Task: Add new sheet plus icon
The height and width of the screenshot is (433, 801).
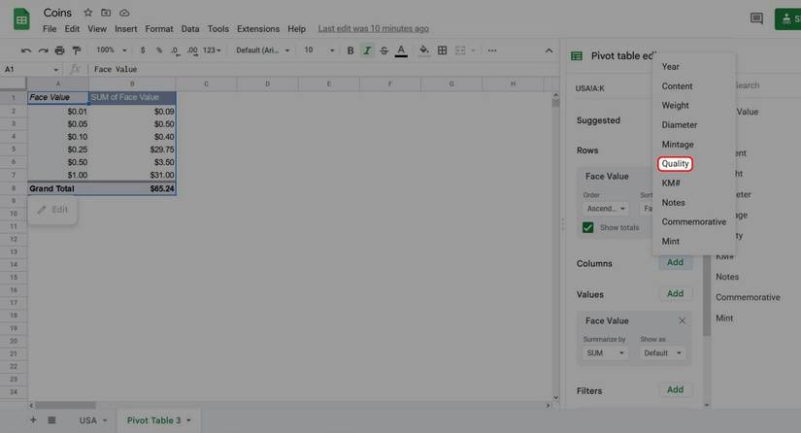Action: (33, 420)
